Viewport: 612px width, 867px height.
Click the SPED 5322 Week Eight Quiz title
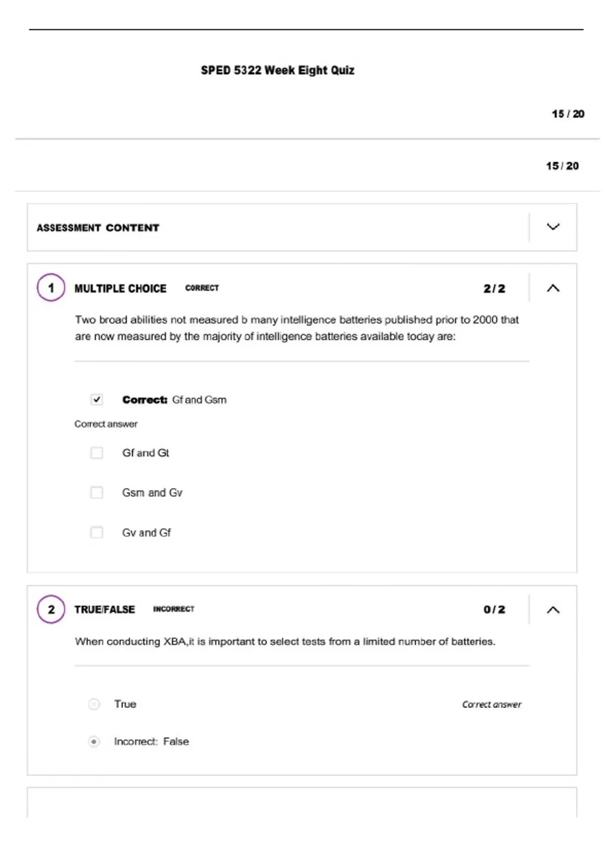click(277, 70)
